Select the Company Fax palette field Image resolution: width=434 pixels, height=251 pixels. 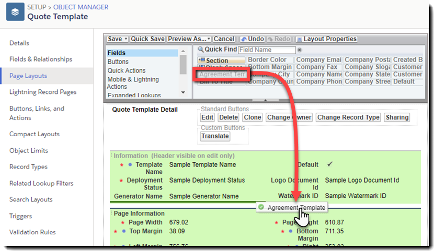point(318,67)
